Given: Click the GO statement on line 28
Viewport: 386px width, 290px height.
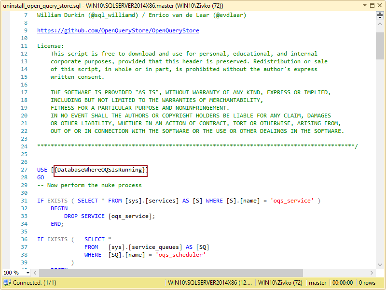Looking at the screenshot, I should 41,177.
